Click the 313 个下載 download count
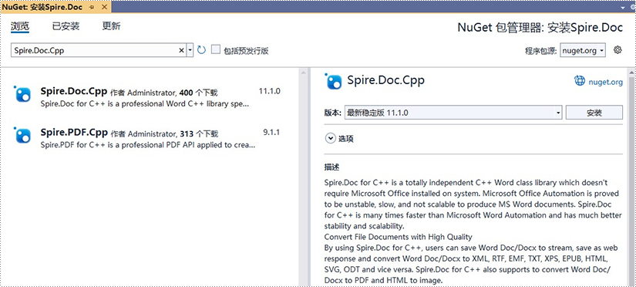Screen dimensions: 636x287 (199, 133)
